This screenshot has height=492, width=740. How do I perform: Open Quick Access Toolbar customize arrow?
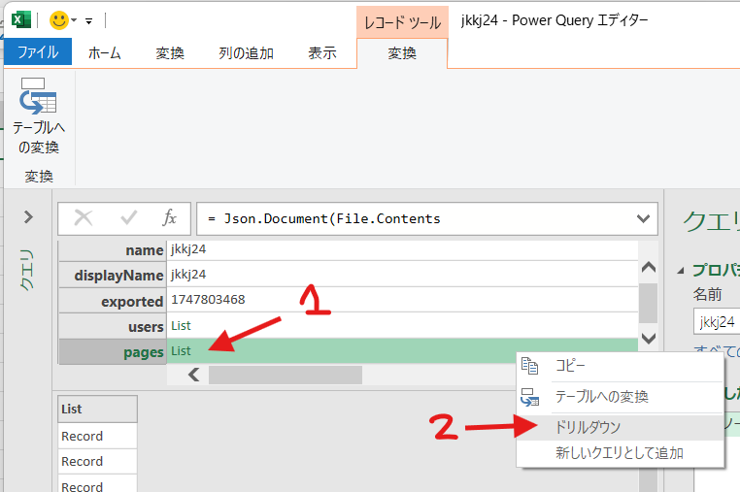point(88,20)
